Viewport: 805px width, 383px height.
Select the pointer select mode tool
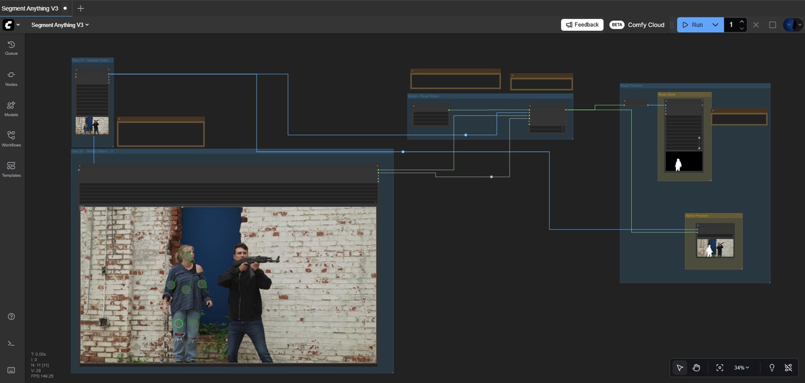tap(680, 367)
